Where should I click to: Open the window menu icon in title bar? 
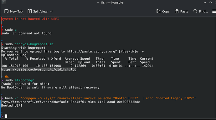pyautogui.click(x=3, y=2)
